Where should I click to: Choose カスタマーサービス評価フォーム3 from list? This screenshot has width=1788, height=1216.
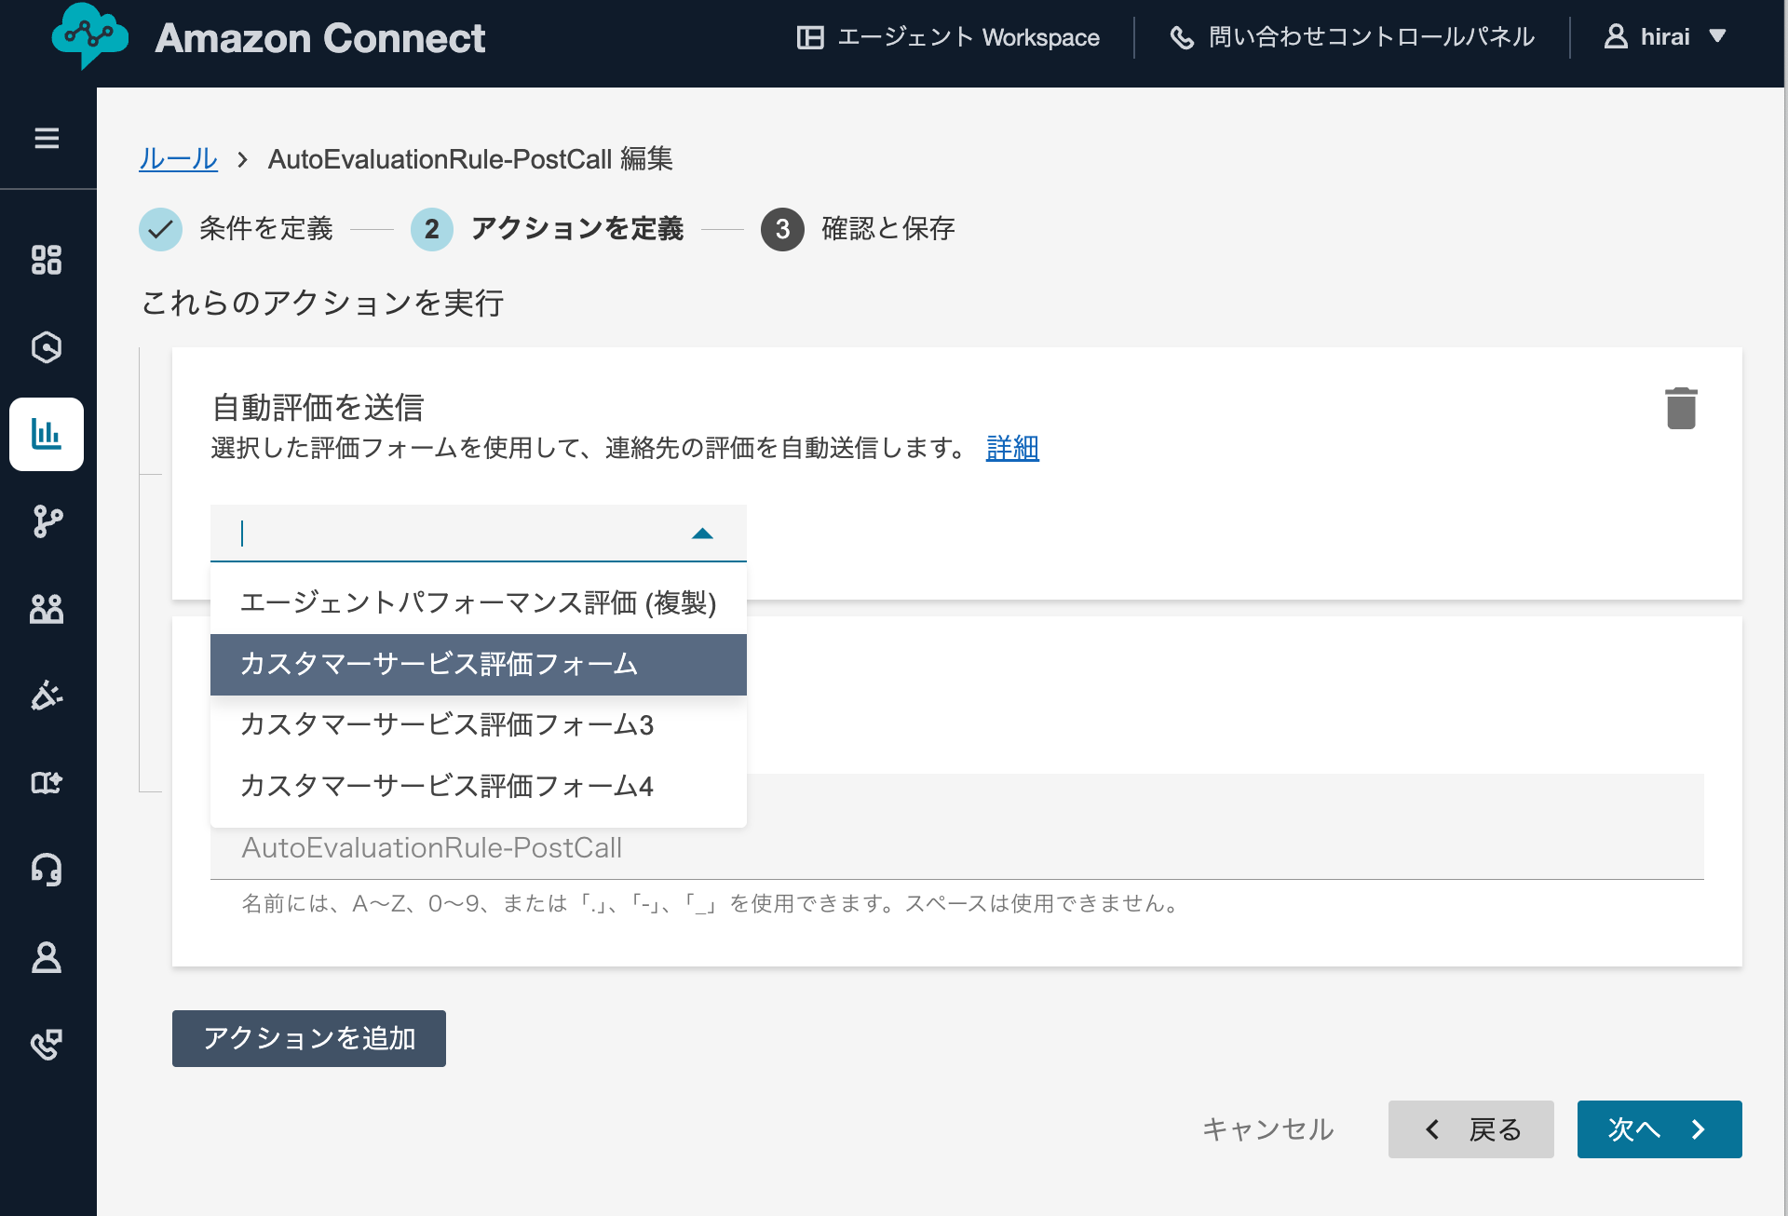(447, 724)
